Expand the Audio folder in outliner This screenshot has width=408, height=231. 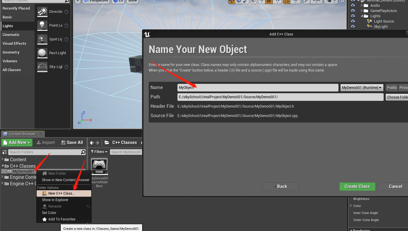[x=362, y=6]
